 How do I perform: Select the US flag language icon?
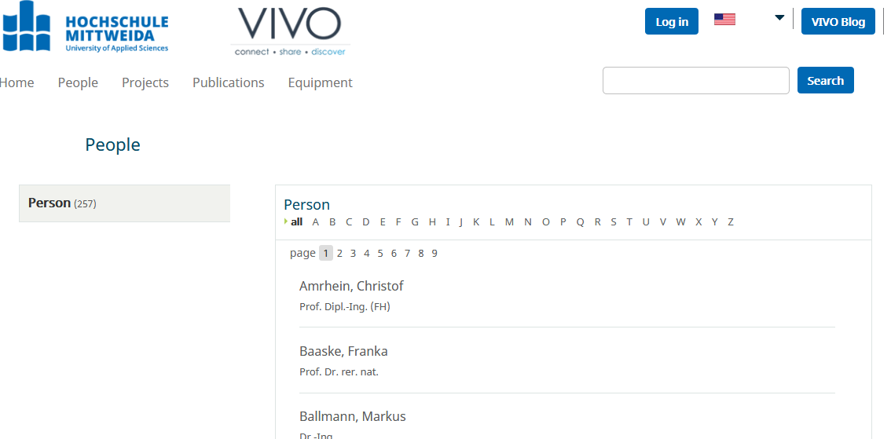pyautogui.click(x=724, y=20)
